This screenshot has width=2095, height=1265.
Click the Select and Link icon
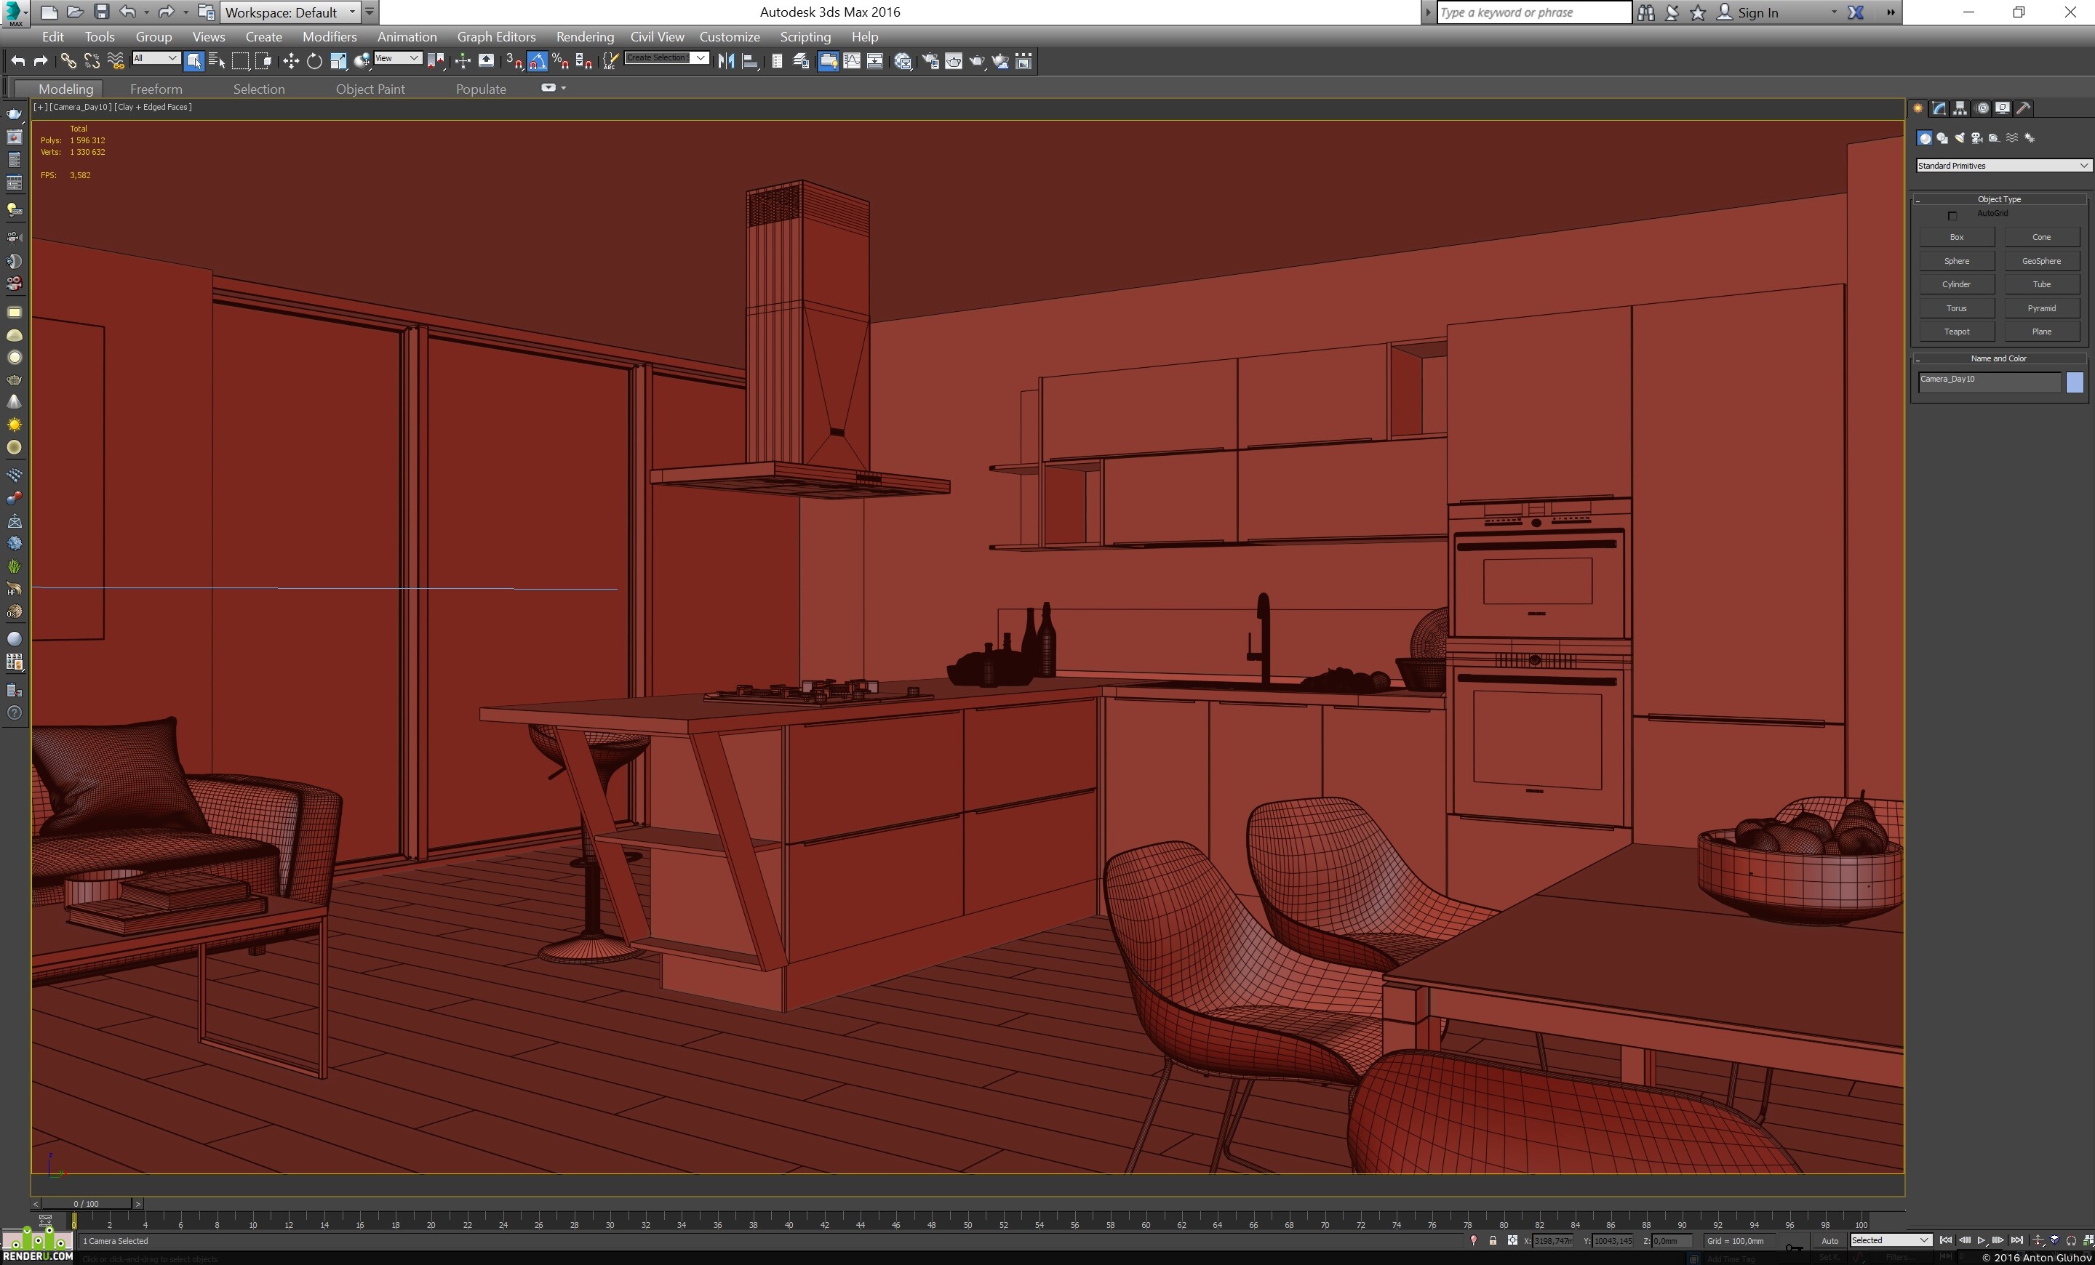pos(68,61)
